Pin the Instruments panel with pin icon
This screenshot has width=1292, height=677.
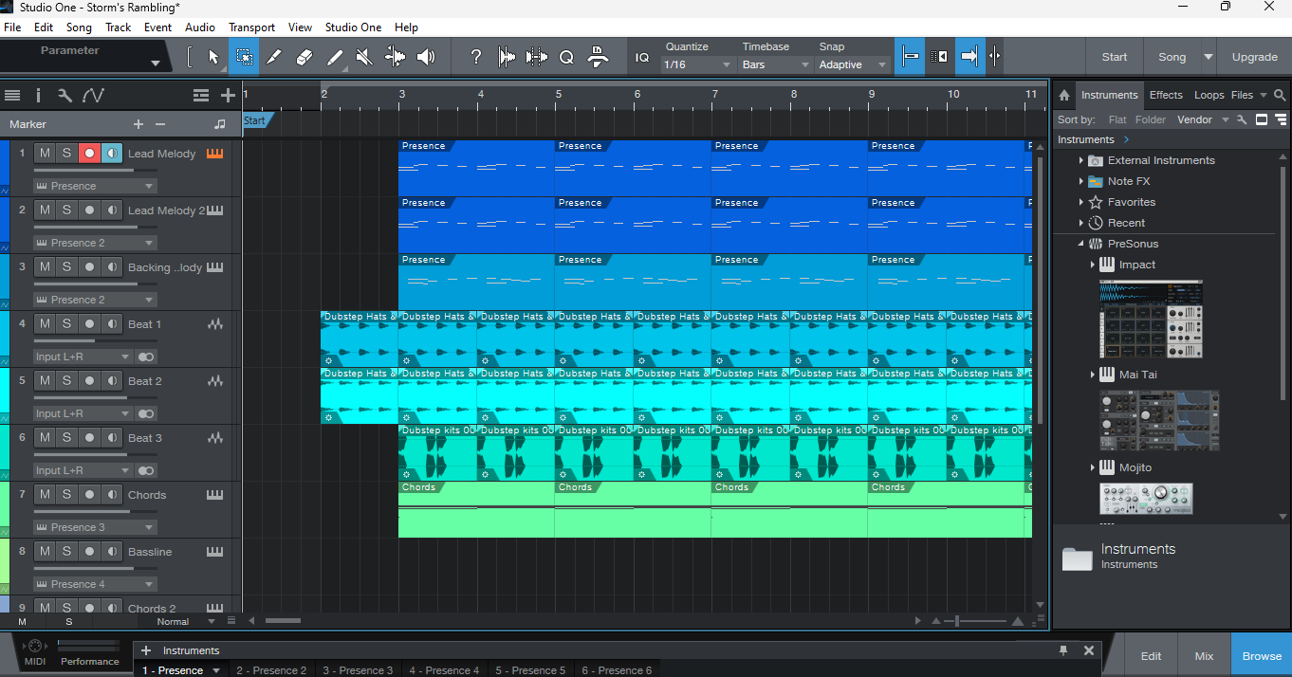(1063, 650)
